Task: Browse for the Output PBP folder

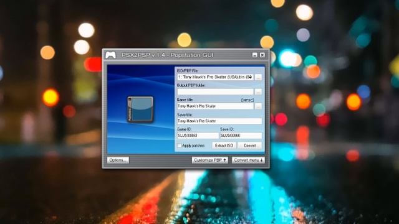Action: (258, 91)
